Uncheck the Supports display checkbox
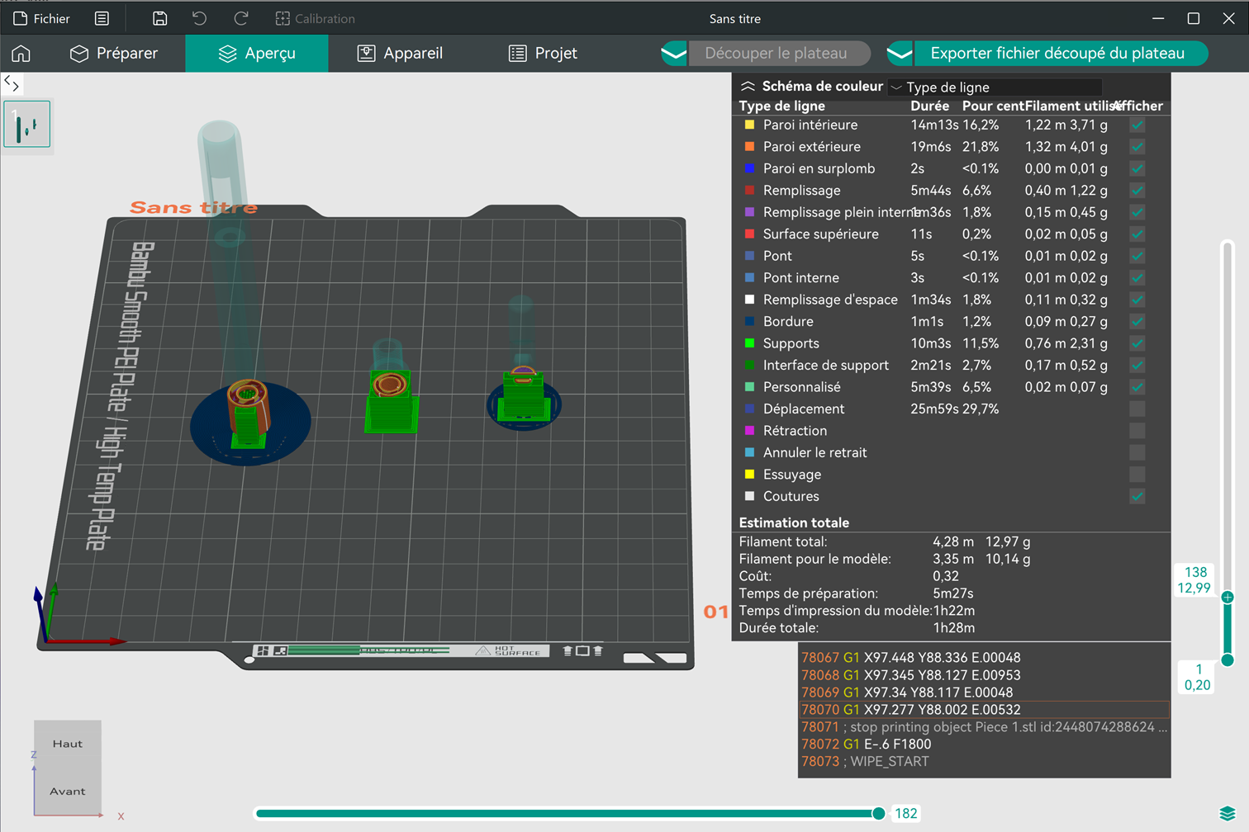Screen dimensions: 1249x832 pos(1137,343)
